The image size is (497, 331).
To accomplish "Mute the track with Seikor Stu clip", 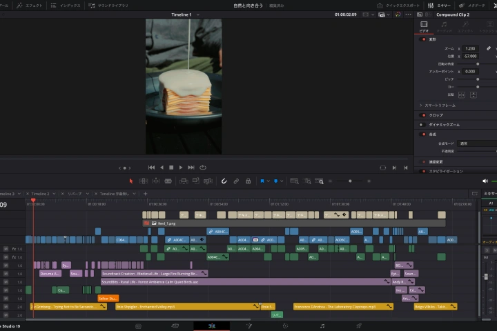I will [6, 299].
